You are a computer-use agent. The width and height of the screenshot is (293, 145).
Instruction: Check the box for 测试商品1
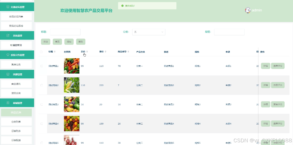(42, 66)
